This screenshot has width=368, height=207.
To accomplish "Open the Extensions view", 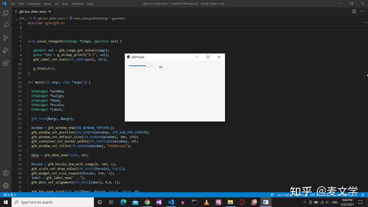I will point(6,63).
